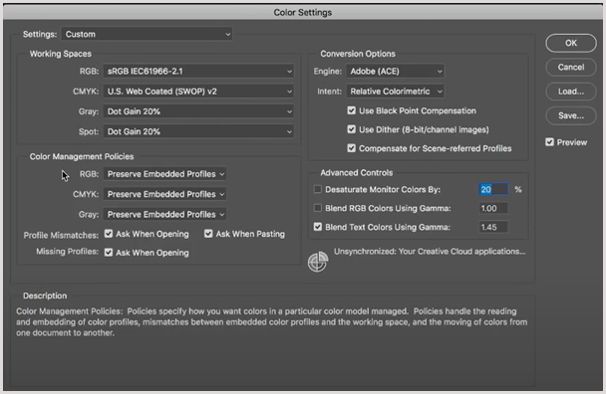Click the text gamma field showing 1.45

[493, 227]
